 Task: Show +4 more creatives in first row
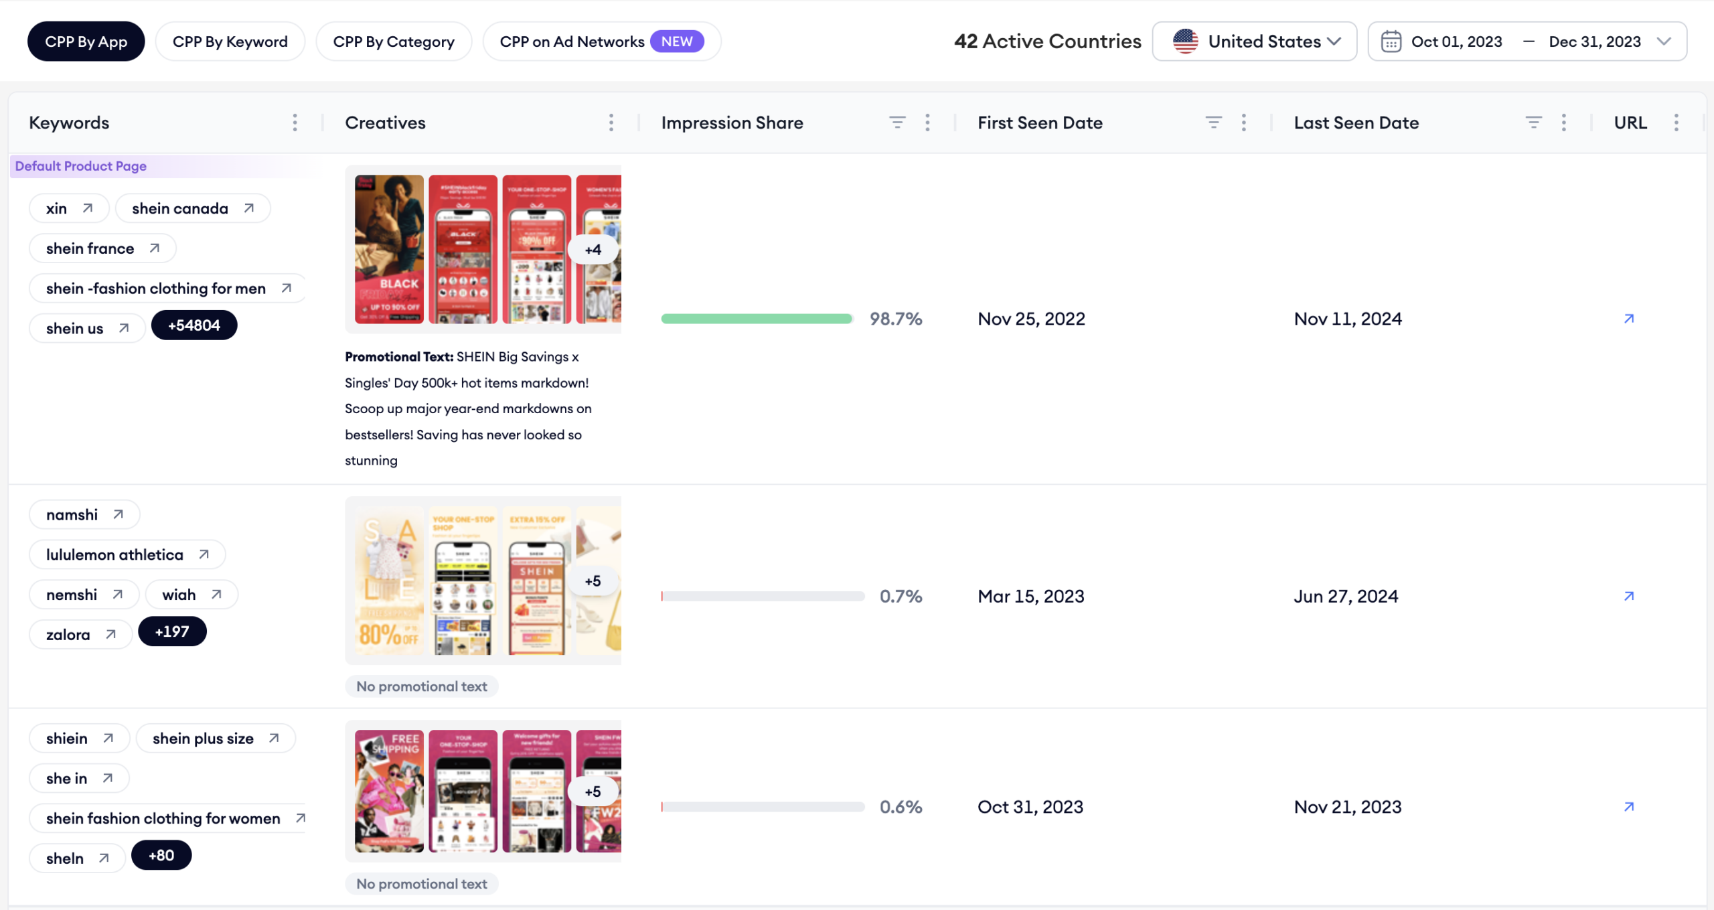tap(593, 250)
